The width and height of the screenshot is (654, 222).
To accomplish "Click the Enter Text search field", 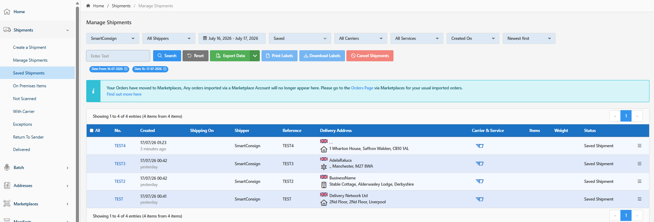I will (118, 56).
